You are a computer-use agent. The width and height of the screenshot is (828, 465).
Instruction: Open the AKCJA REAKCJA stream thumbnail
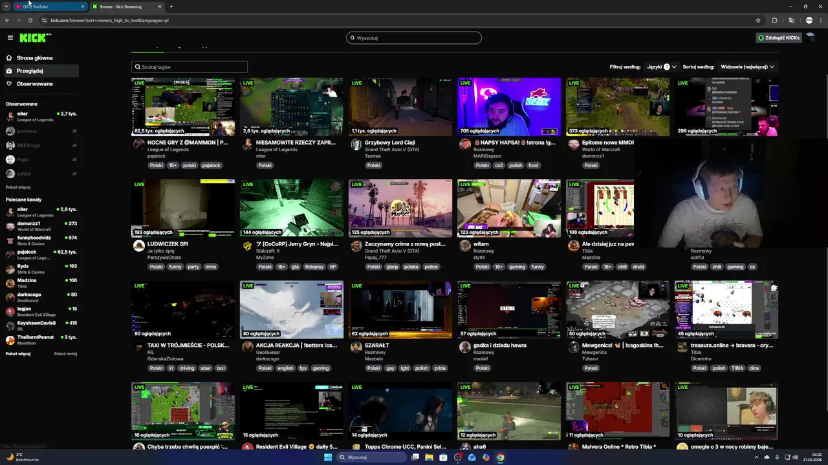click(x=292, y=310)
